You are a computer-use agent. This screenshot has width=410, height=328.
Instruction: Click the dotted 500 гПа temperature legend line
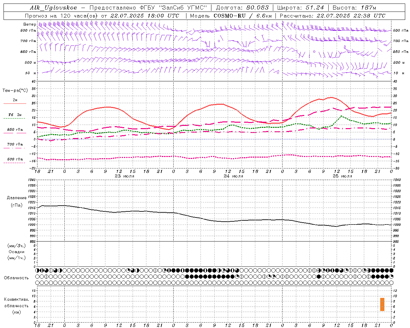14,163
